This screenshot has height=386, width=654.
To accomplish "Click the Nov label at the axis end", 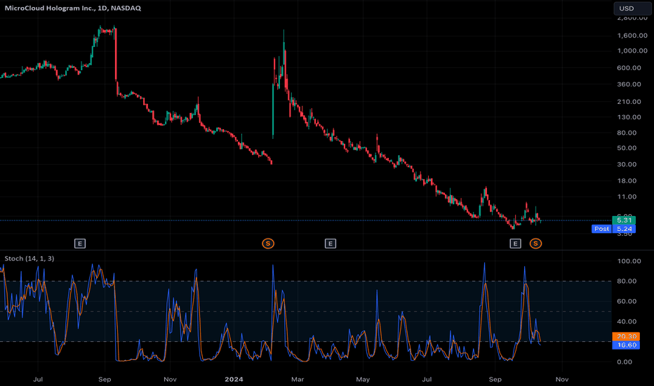I will tap(562, 379).
